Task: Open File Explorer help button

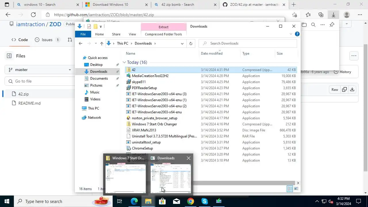Action: (297, 34)
